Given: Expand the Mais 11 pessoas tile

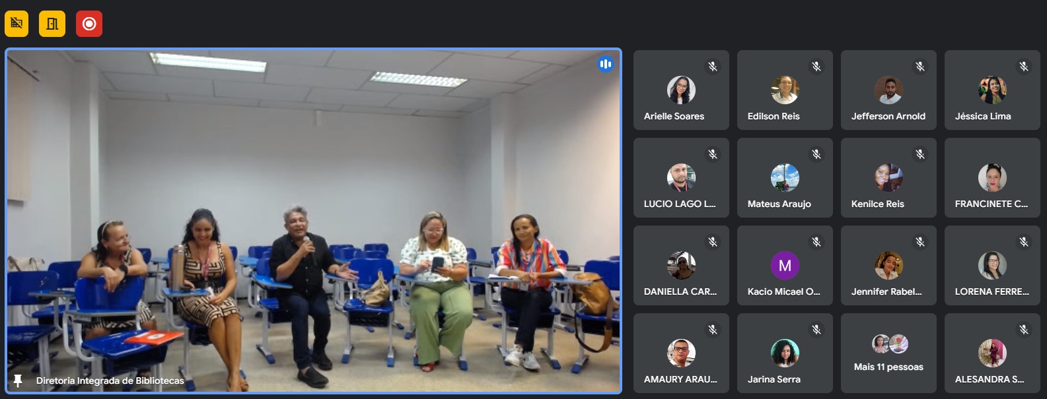Looking at the screenshot, I should (x=888, y=353).
